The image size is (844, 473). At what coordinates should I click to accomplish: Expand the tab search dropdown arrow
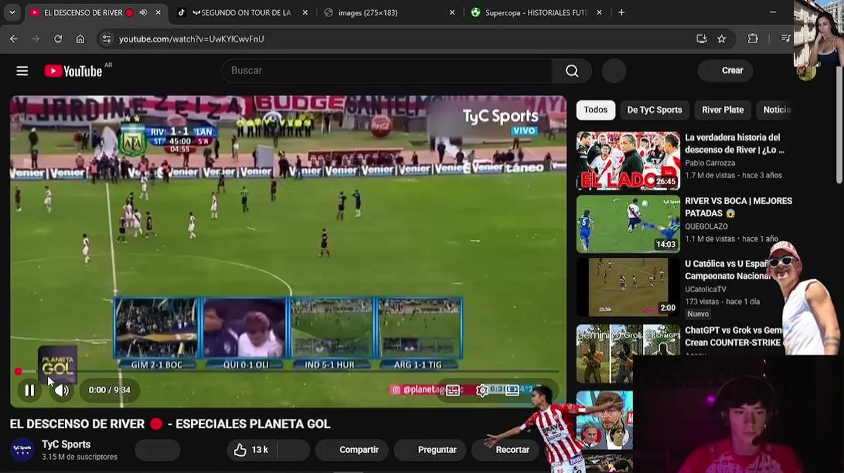point(12,12)
